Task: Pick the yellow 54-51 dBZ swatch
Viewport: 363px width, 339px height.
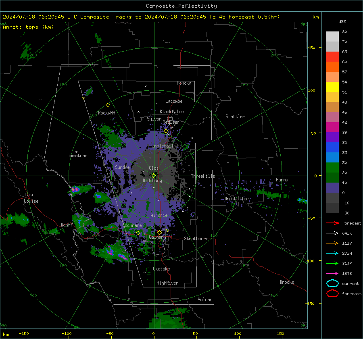Action: [x=332, y=87]
